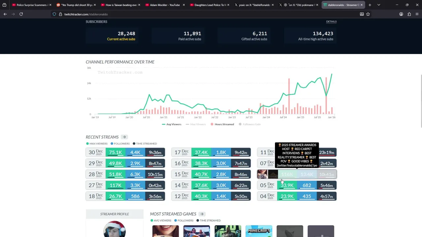This screenshot has height=237, width=422.
Task: Open the 17 Dec 2025 stream row
Action: [x=211, y=152]
